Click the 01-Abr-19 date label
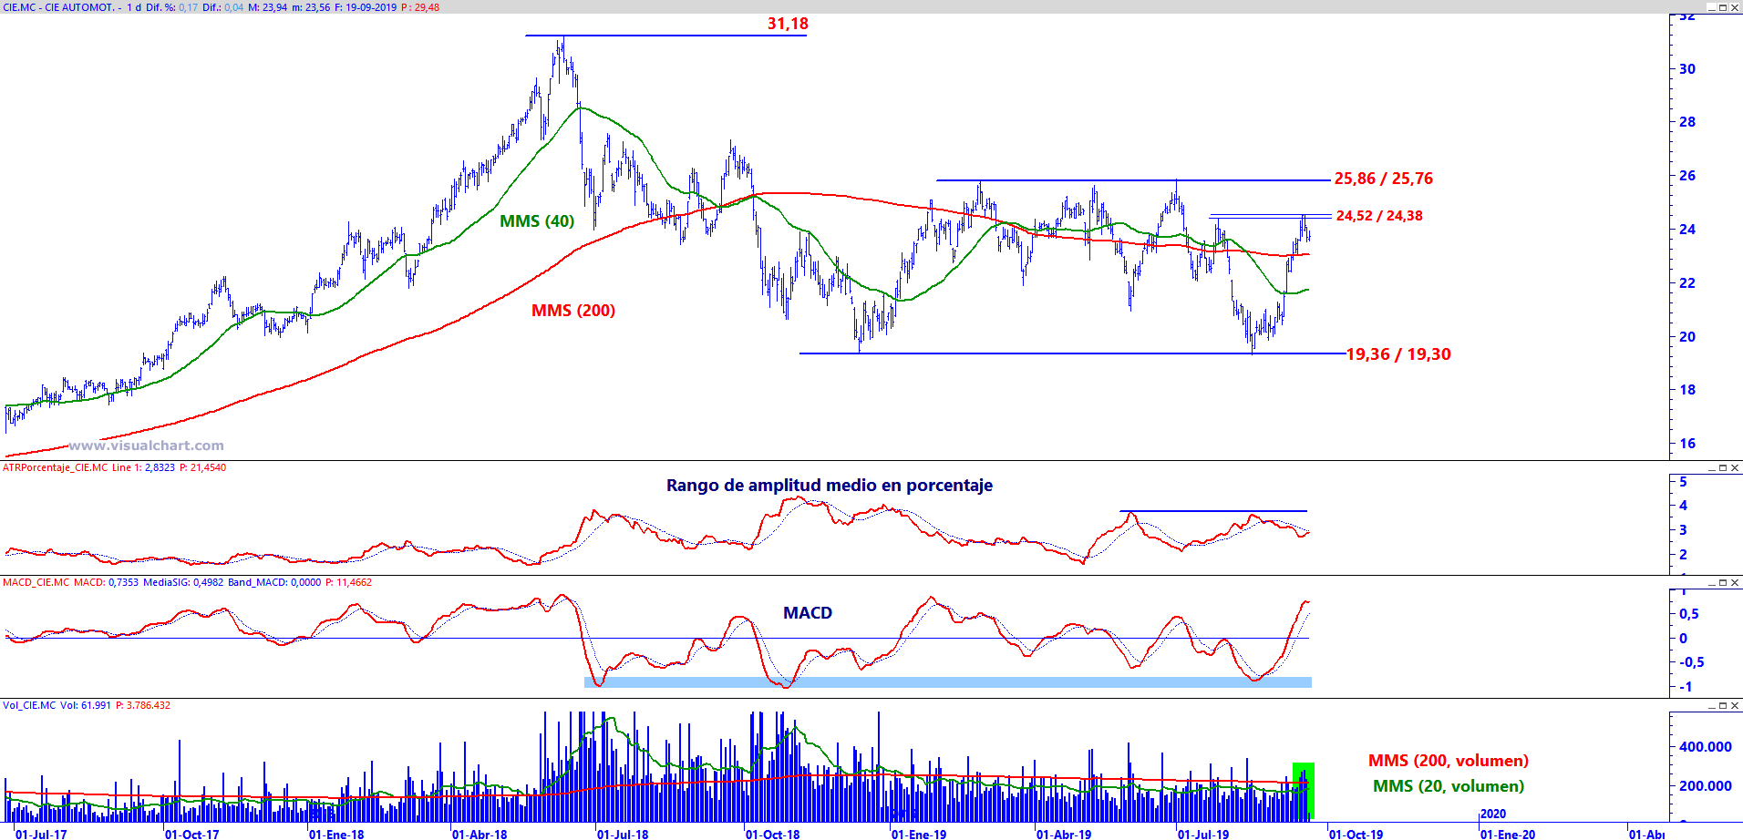The width and height of the screenshot is (1743, 840). click(x=1064, y=834)
